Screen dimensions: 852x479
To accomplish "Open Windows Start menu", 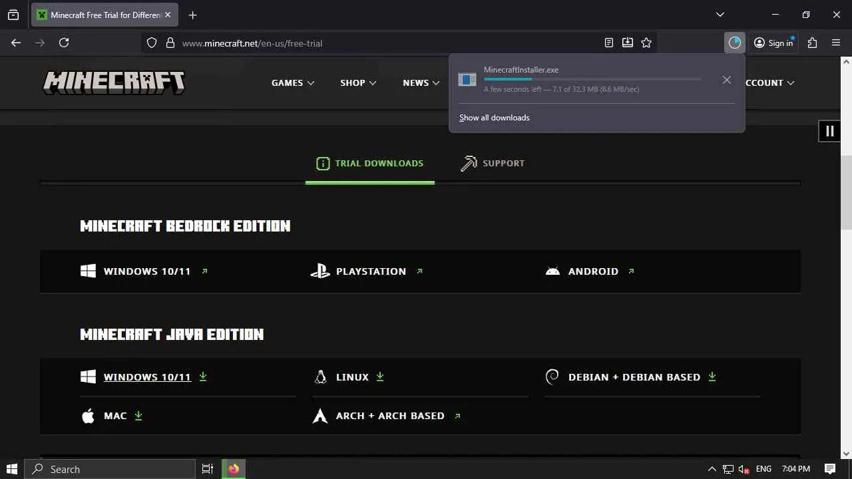I will click(x=11, y=469).
